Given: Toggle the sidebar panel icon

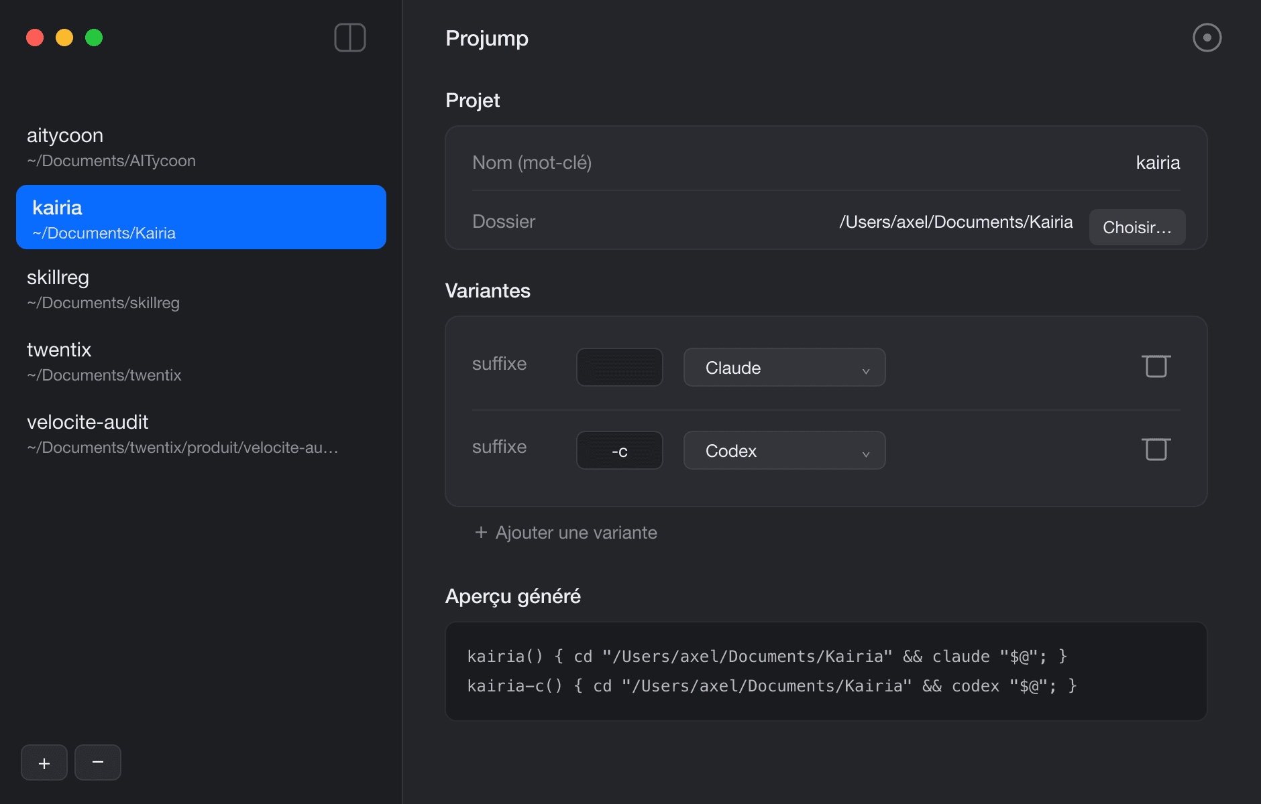Looking at the screenshot, I should point(350,38).
